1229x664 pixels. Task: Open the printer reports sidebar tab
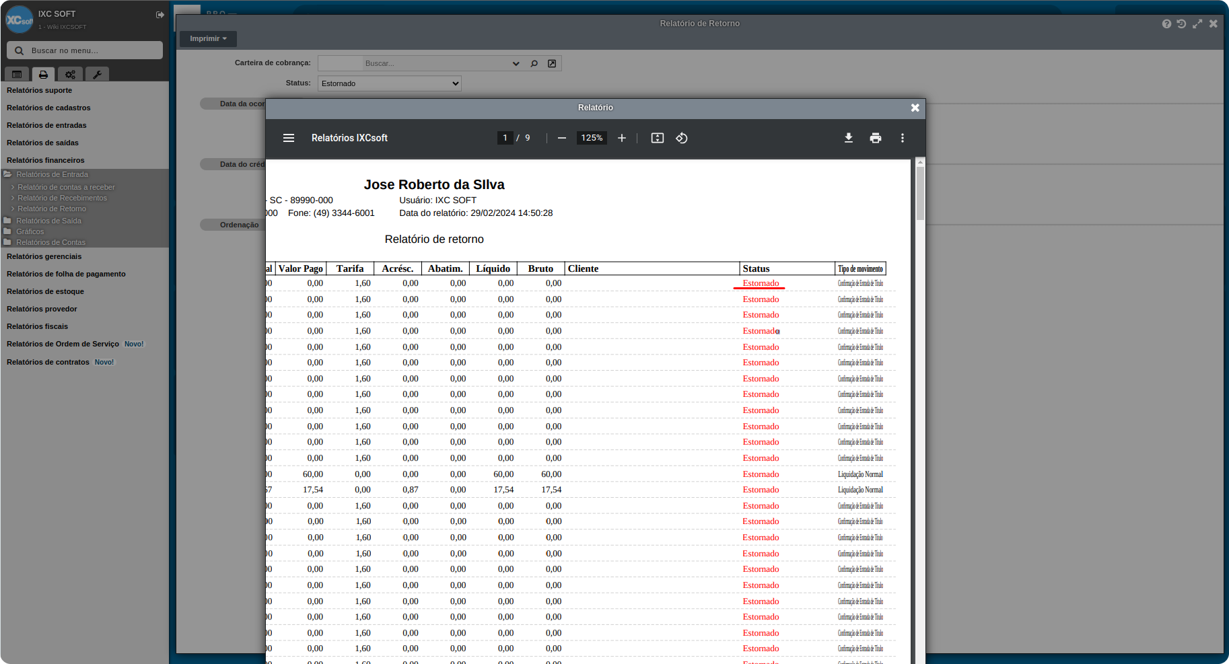[43, 75]
